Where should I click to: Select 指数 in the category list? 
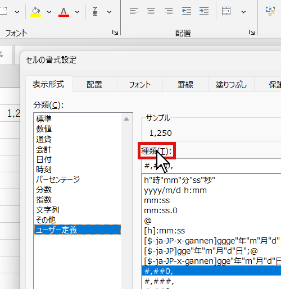(x=78, y=200)
